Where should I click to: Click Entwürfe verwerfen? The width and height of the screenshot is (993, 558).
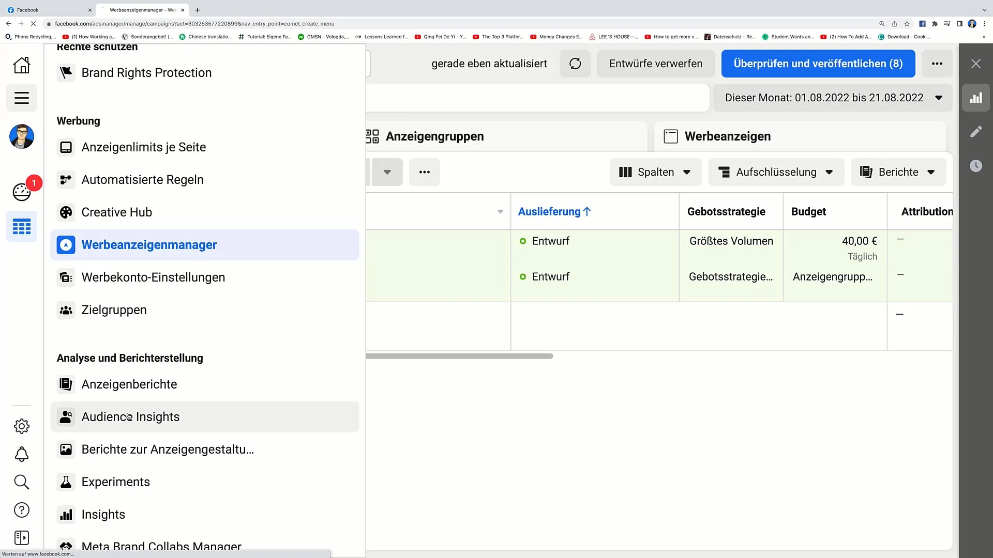point(656,64)
